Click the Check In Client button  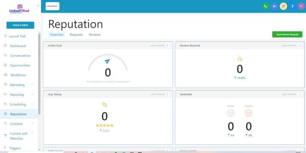click(x=20, y=25)
